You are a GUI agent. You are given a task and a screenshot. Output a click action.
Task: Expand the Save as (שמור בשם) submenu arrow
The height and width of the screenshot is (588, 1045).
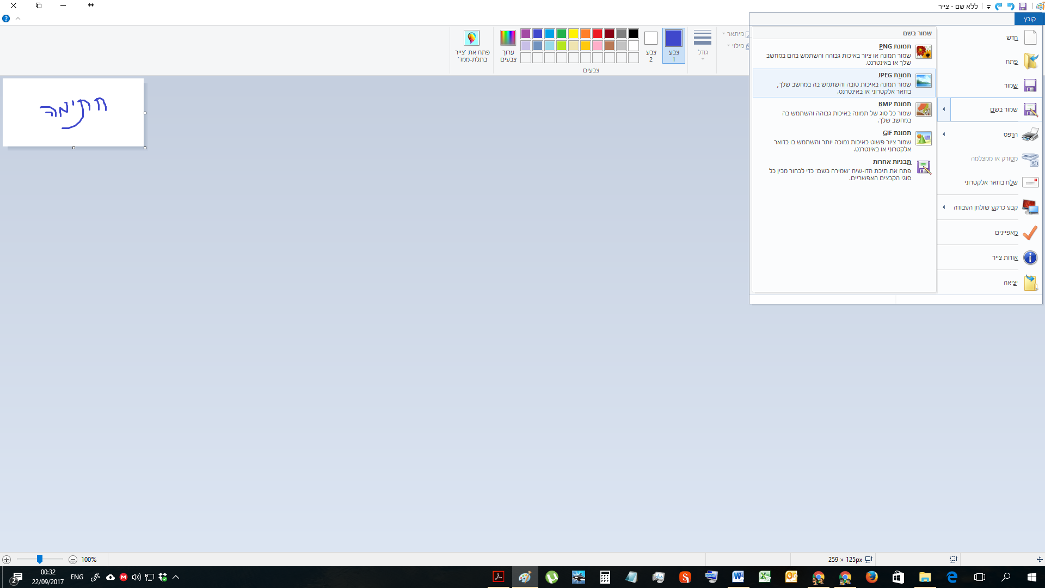tap(944, 109)
